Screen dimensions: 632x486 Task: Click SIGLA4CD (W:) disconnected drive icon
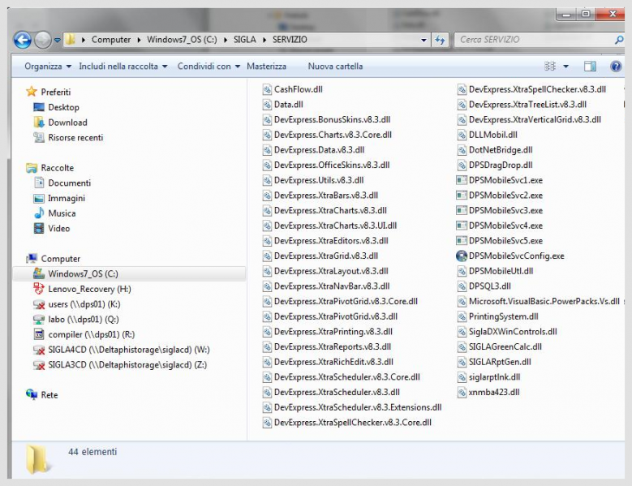[x=39, y=350]
